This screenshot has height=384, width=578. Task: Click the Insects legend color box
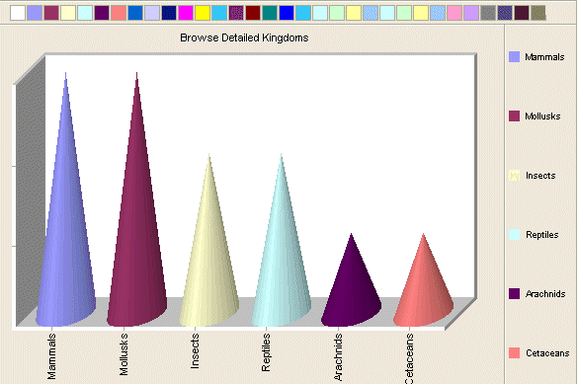[514, 176]
